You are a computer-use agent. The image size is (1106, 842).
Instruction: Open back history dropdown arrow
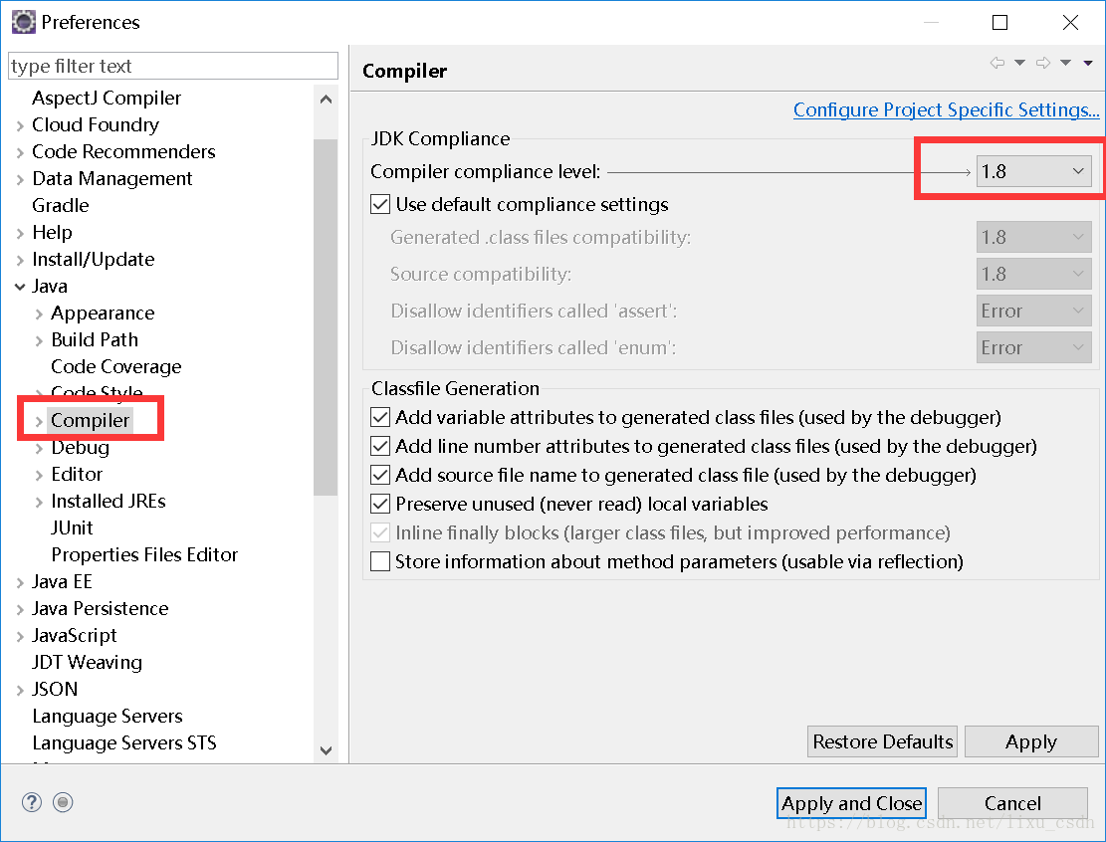pyautogui.click(x=1020, y=63)
